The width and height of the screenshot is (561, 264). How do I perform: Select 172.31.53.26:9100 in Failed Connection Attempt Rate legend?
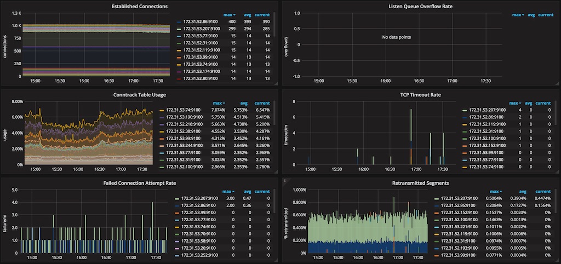point(198,248)
